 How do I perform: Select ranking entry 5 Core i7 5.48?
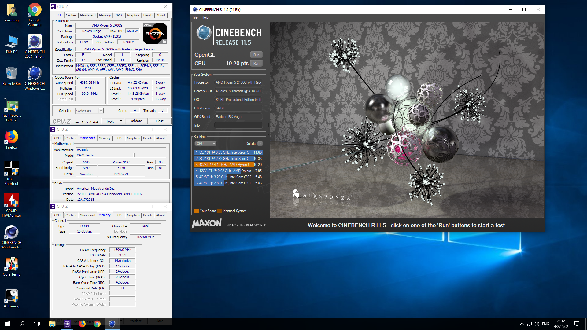(229, 177)
